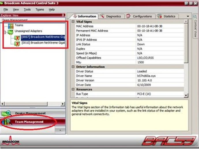Viewport: 199px width, 149px height.
Task: Click the Offload Capabilities value LSO,CO,RSS
Action: (145, 58)
